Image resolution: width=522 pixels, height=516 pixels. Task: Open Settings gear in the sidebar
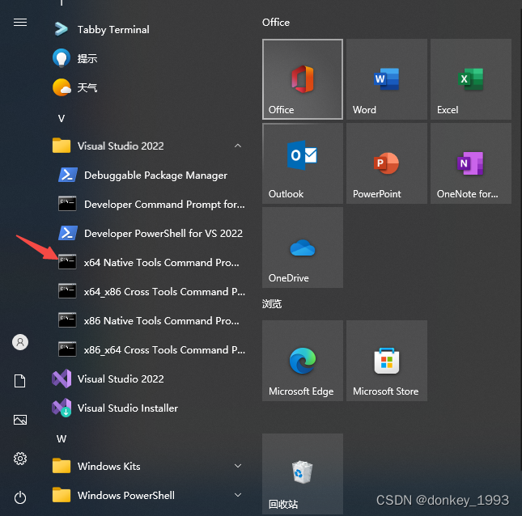click(20, 459)
